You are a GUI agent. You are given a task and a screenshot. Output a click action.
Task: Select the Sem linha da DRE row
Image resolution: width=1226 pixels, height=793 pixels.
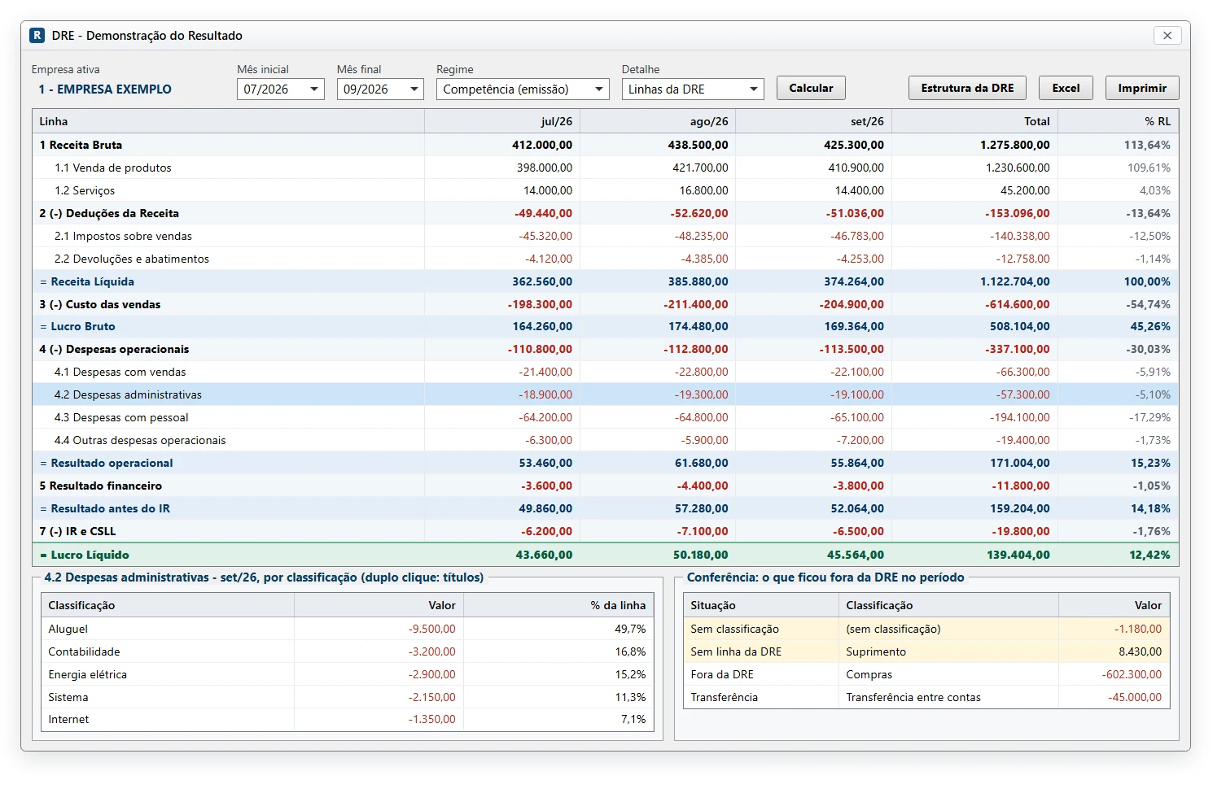926,651
